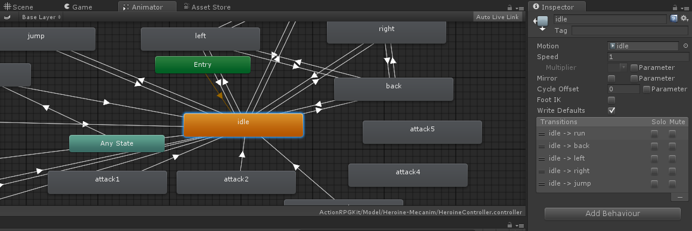Enable the Mirror Parameter checkbox
Image resolution: width=692 pixels, height=231 pixels.
click(x=634, y=78)
